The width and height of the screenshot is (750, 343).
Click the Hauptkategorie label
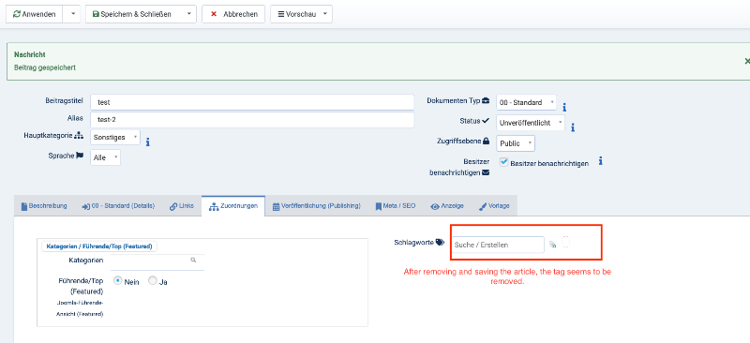pos(54,135)
